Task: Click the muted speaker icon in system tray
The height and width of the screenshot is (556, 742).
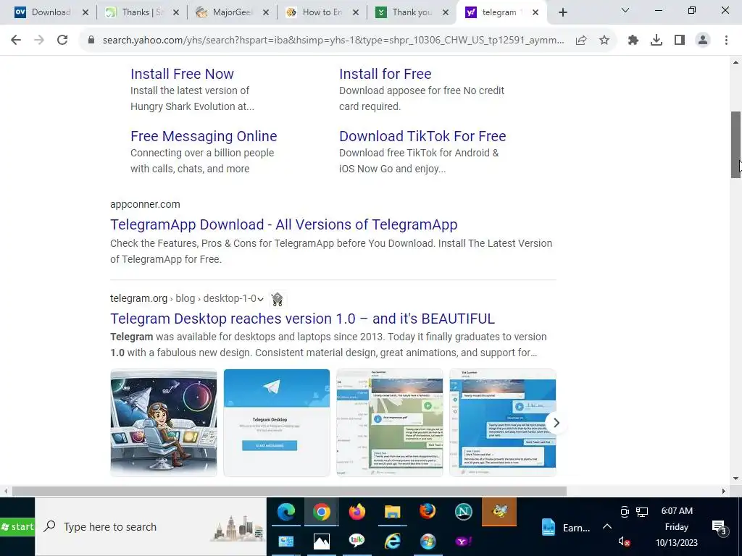Action: [x=624, y=542]
